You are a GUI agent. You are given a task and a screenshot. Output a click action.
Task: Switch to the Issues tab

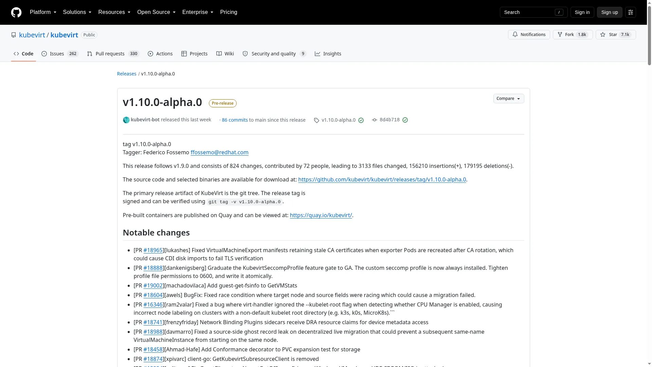(60, 54)
